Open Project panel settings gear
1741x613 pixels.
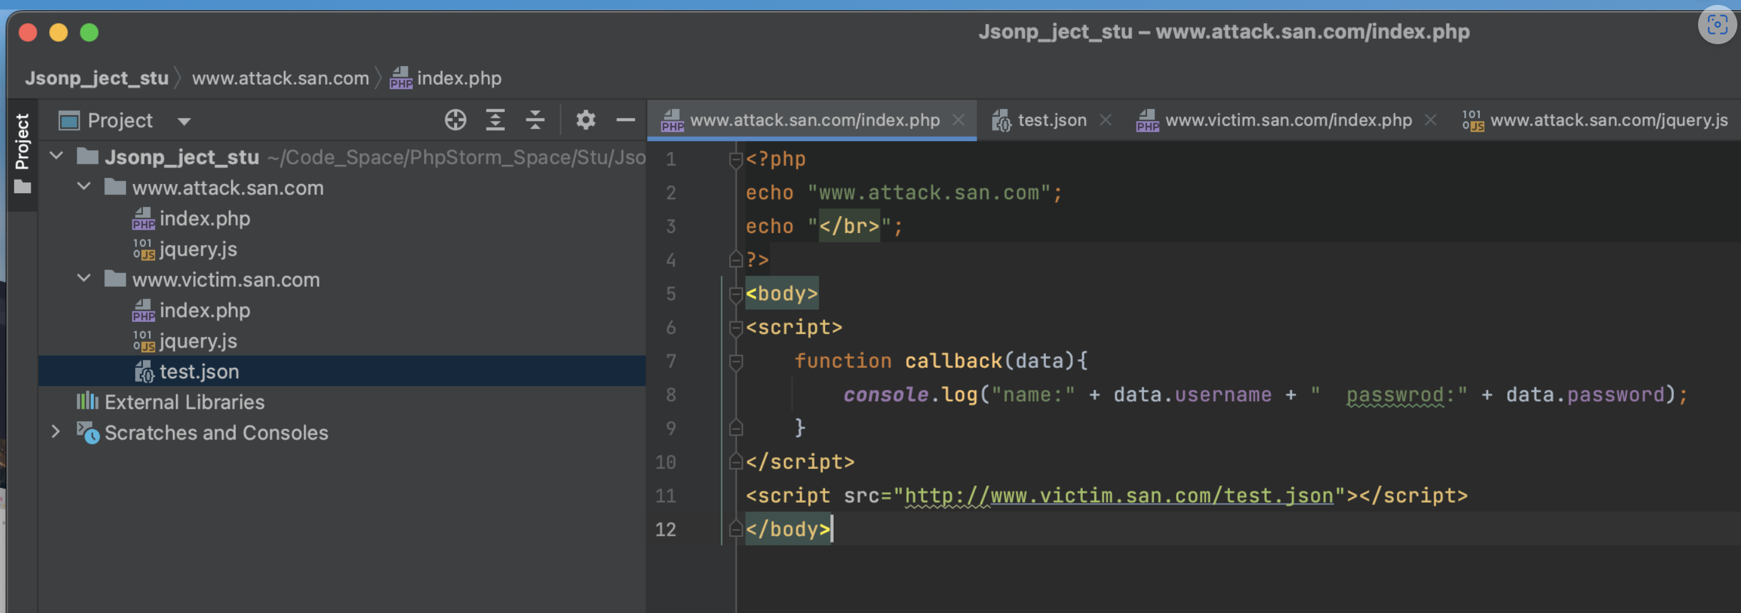pyautogui.click(x=585, y=120)
